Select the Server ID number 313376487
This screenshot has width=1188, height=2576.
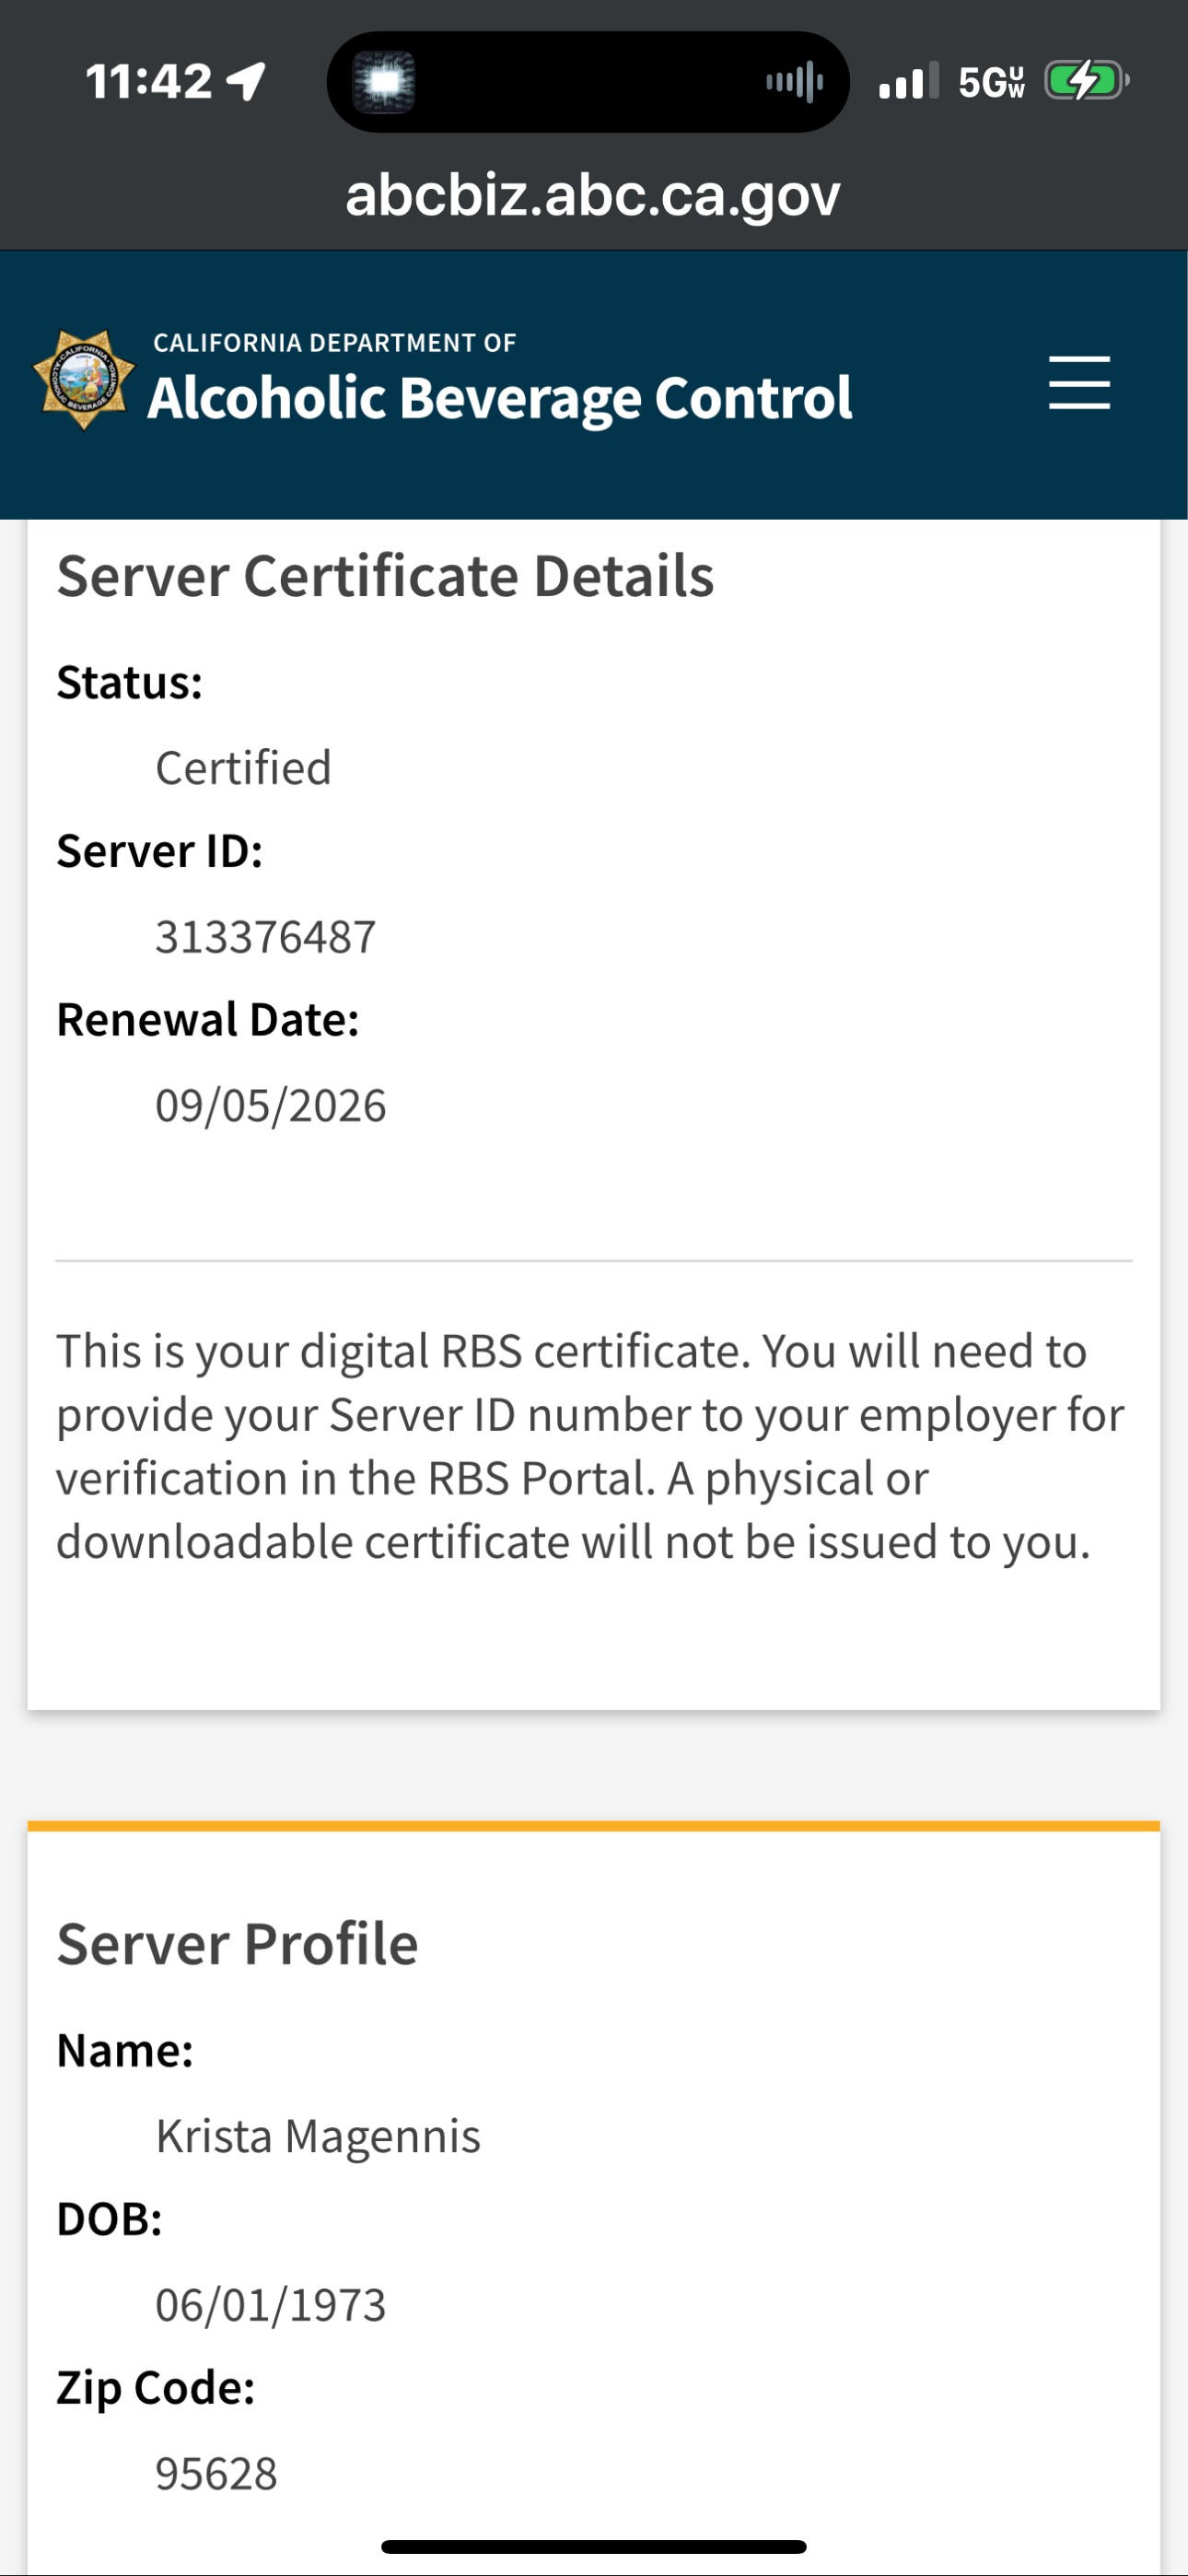(x=265, y=937)
